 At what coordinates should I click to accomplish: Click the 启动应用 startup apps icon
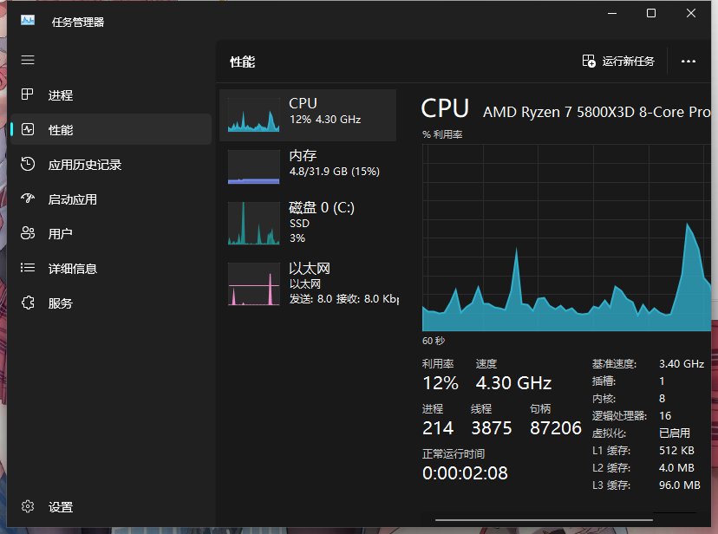(28, 199)
